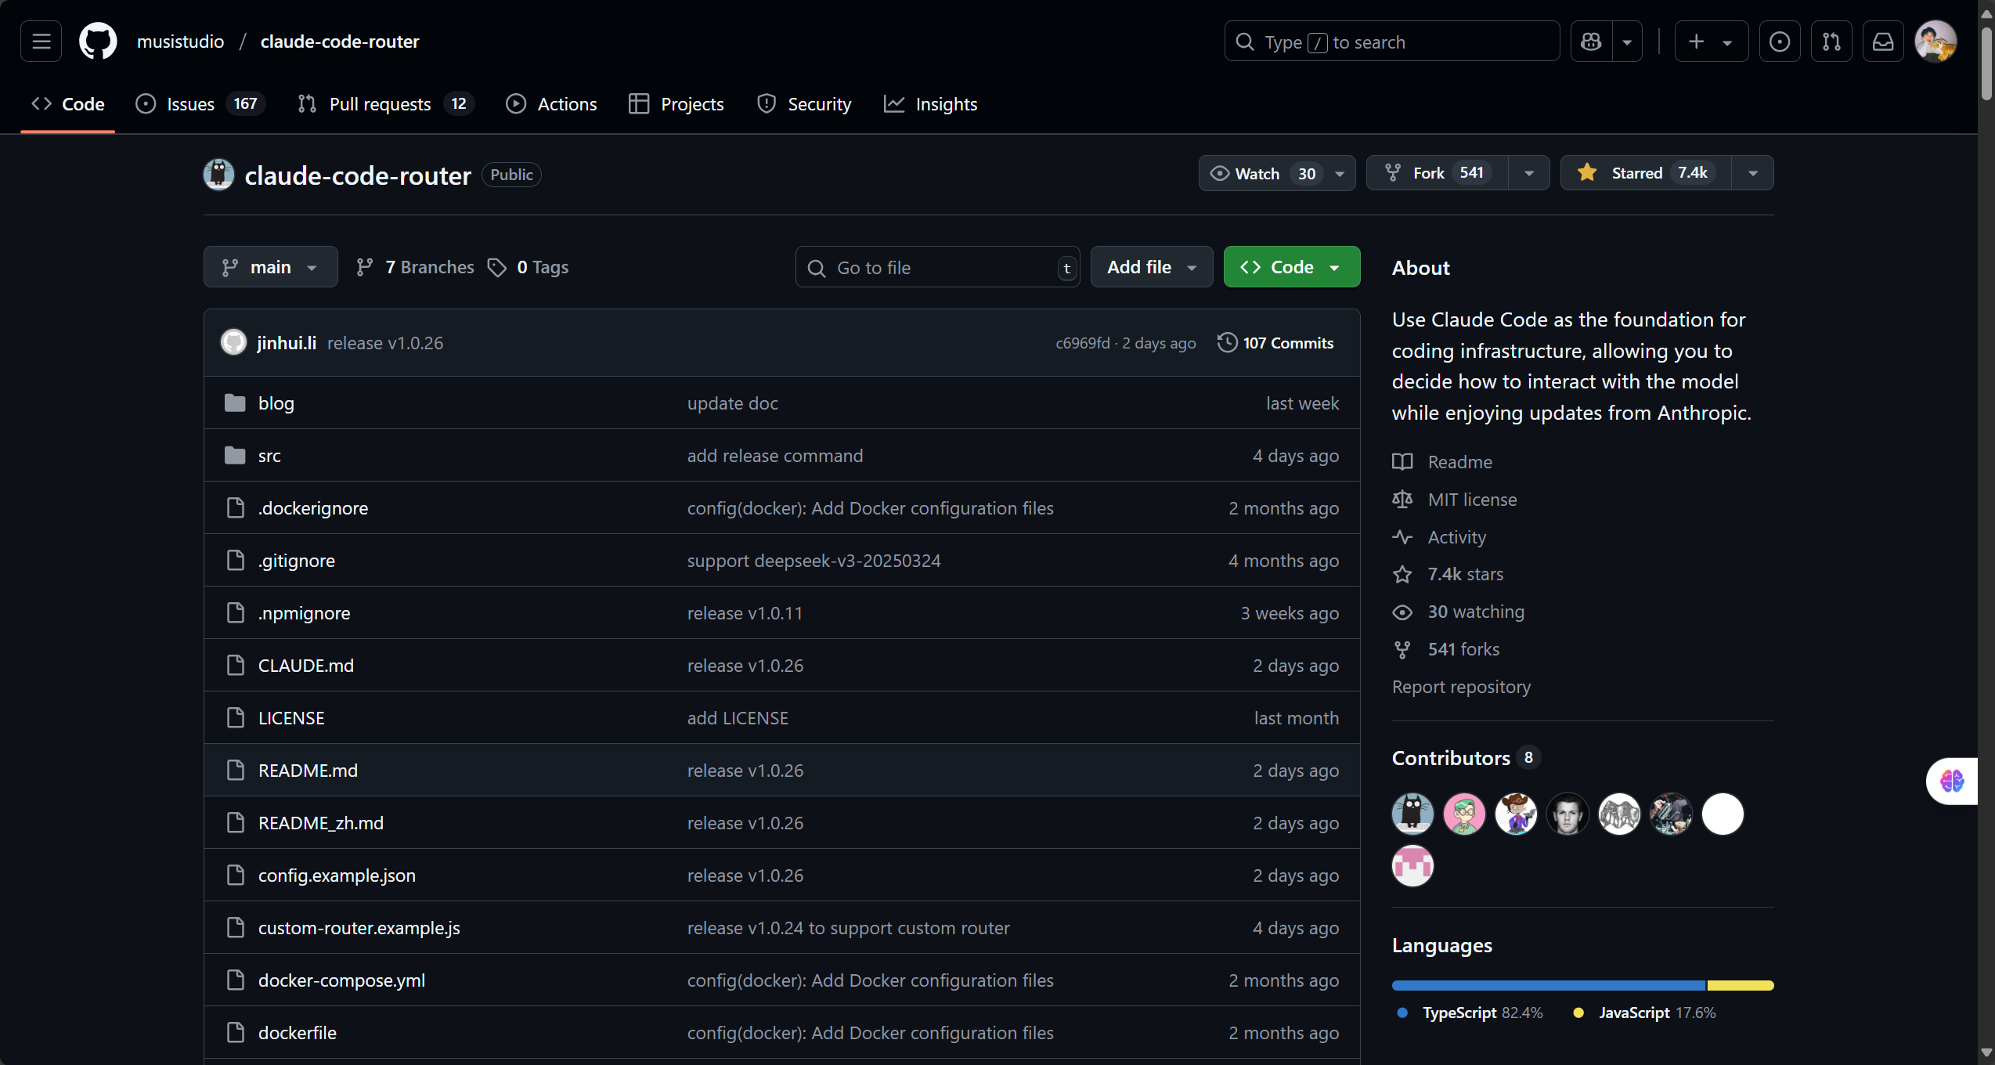Open the hamburger navigation menu

pyautogui.click(x=41, y=42)
